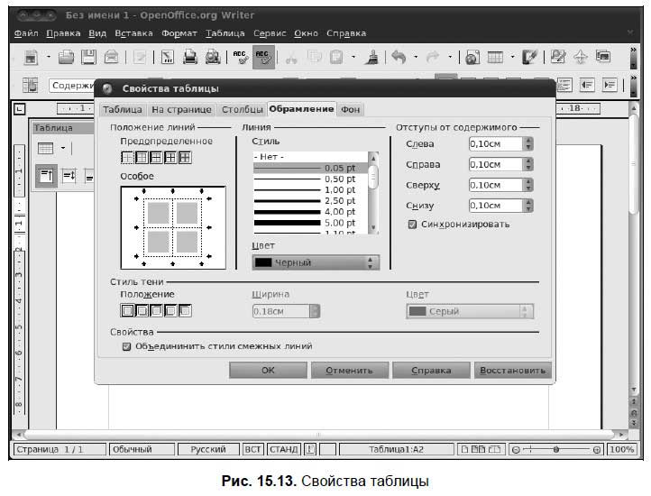The width and height of the screenshot is (651, 496).
Task: Toggle the AutoSpellcheck toolbar icon
Action: 263,58
